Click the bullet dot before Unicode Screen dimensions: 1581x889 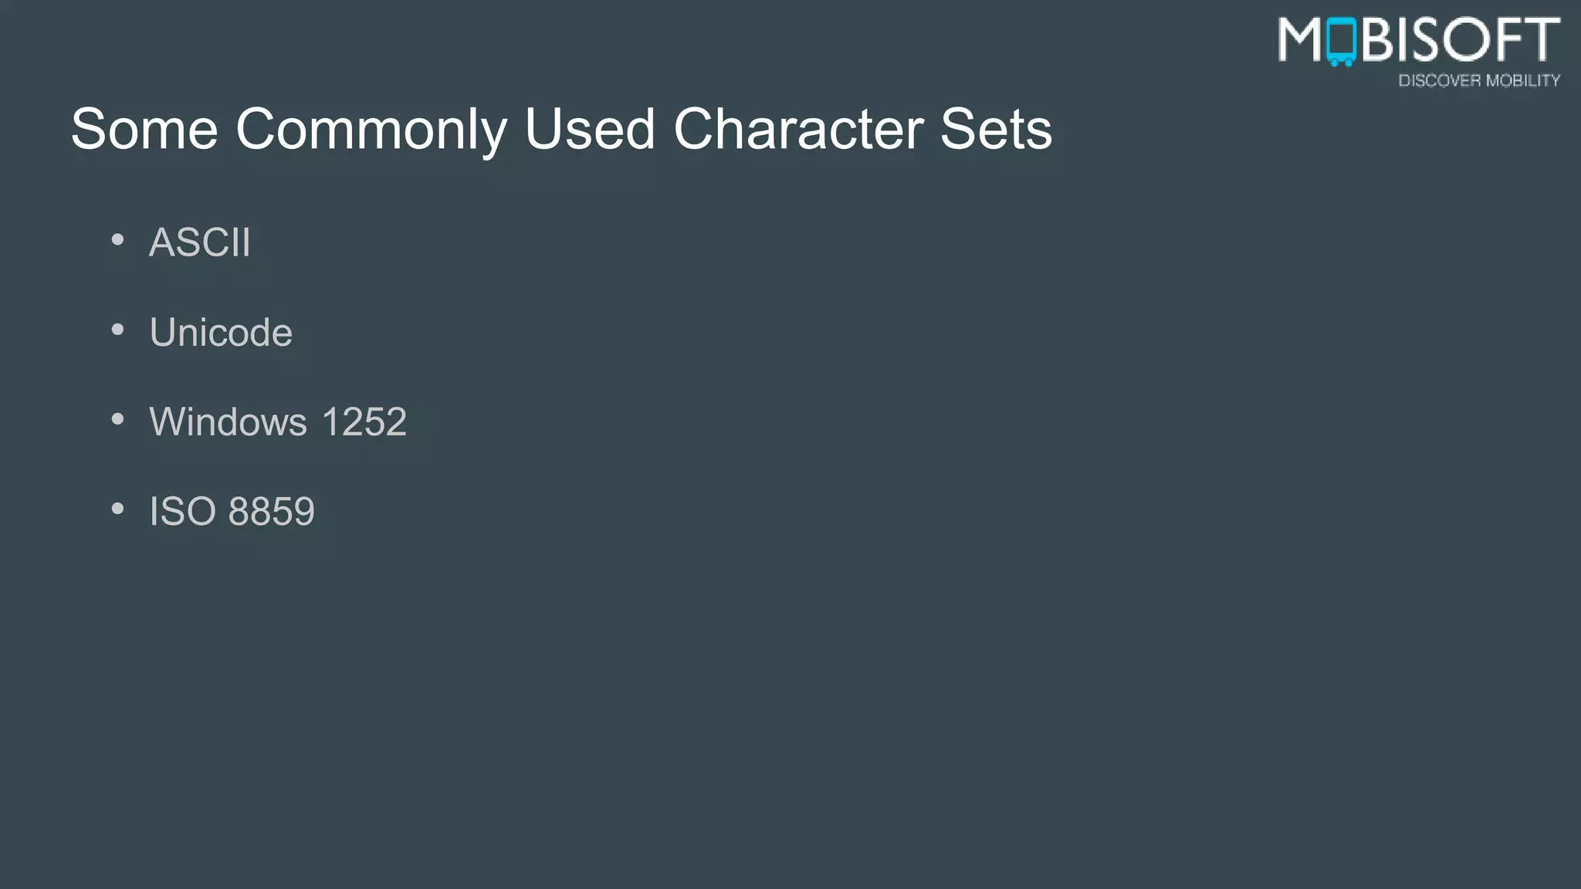117,330
